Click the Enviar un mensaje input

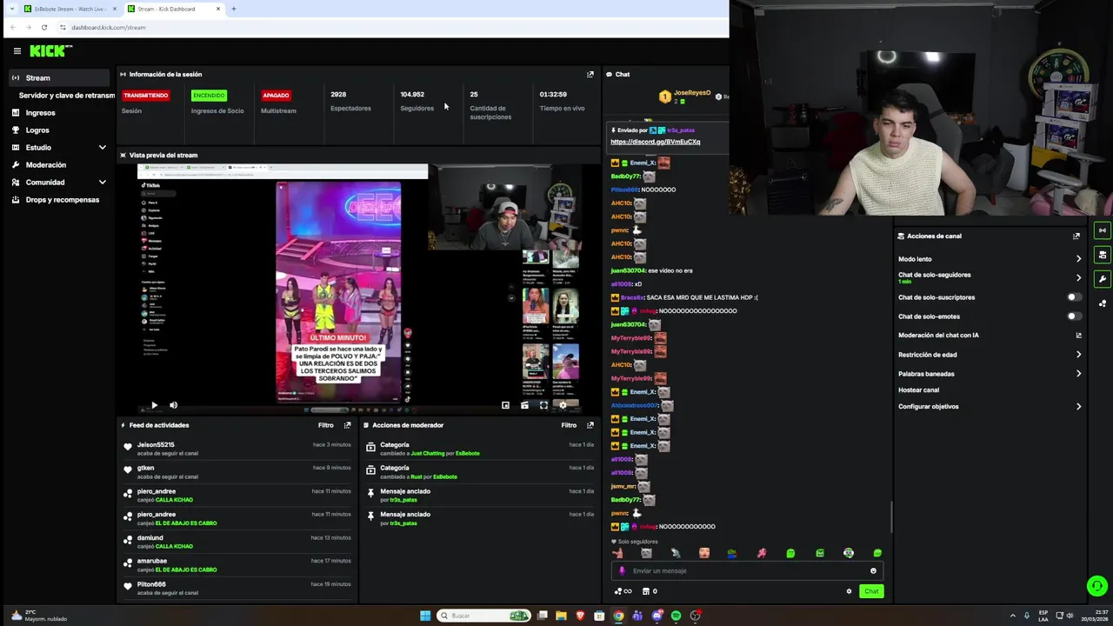pos(746,571)
